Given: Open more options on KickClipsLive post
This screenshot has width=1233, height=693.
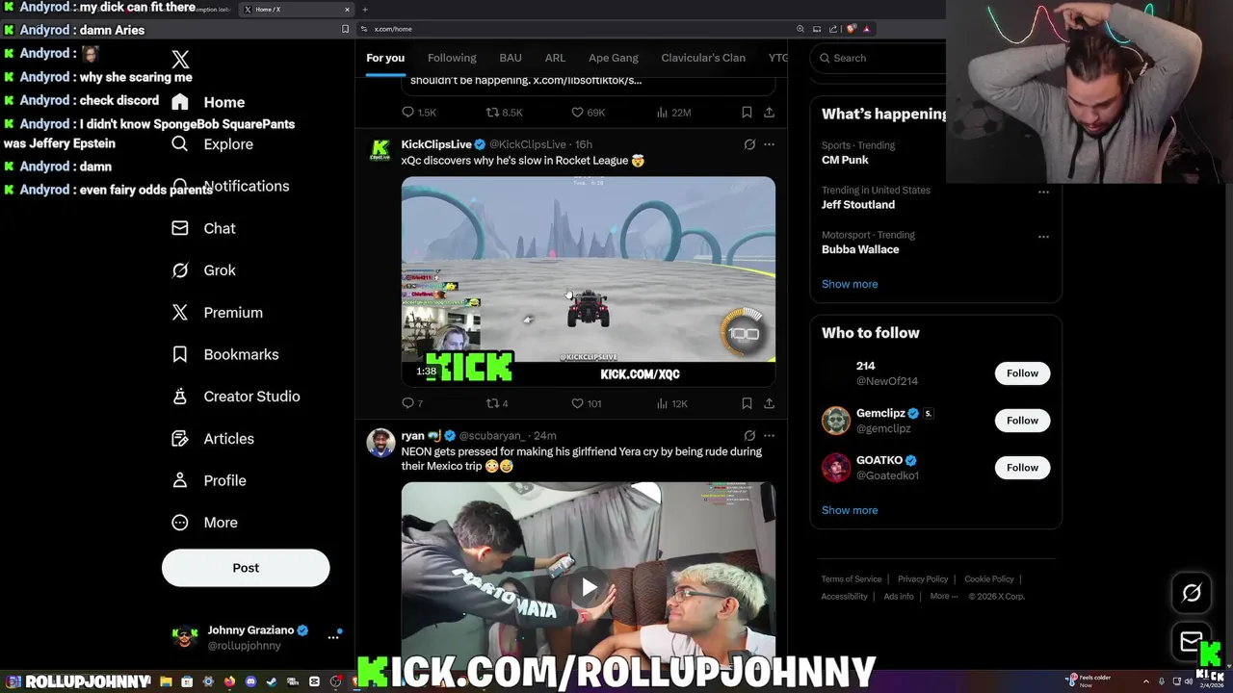Looking at the screenshot, I should [769, 144].
